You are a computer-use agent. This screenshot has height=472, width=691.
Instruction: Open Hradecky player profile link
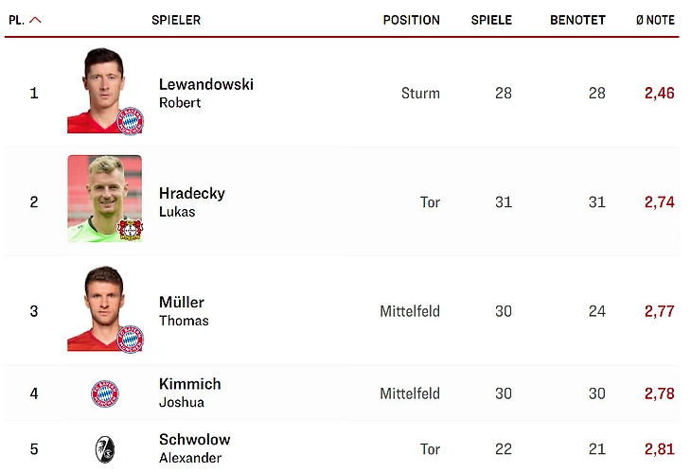point(191,193)
